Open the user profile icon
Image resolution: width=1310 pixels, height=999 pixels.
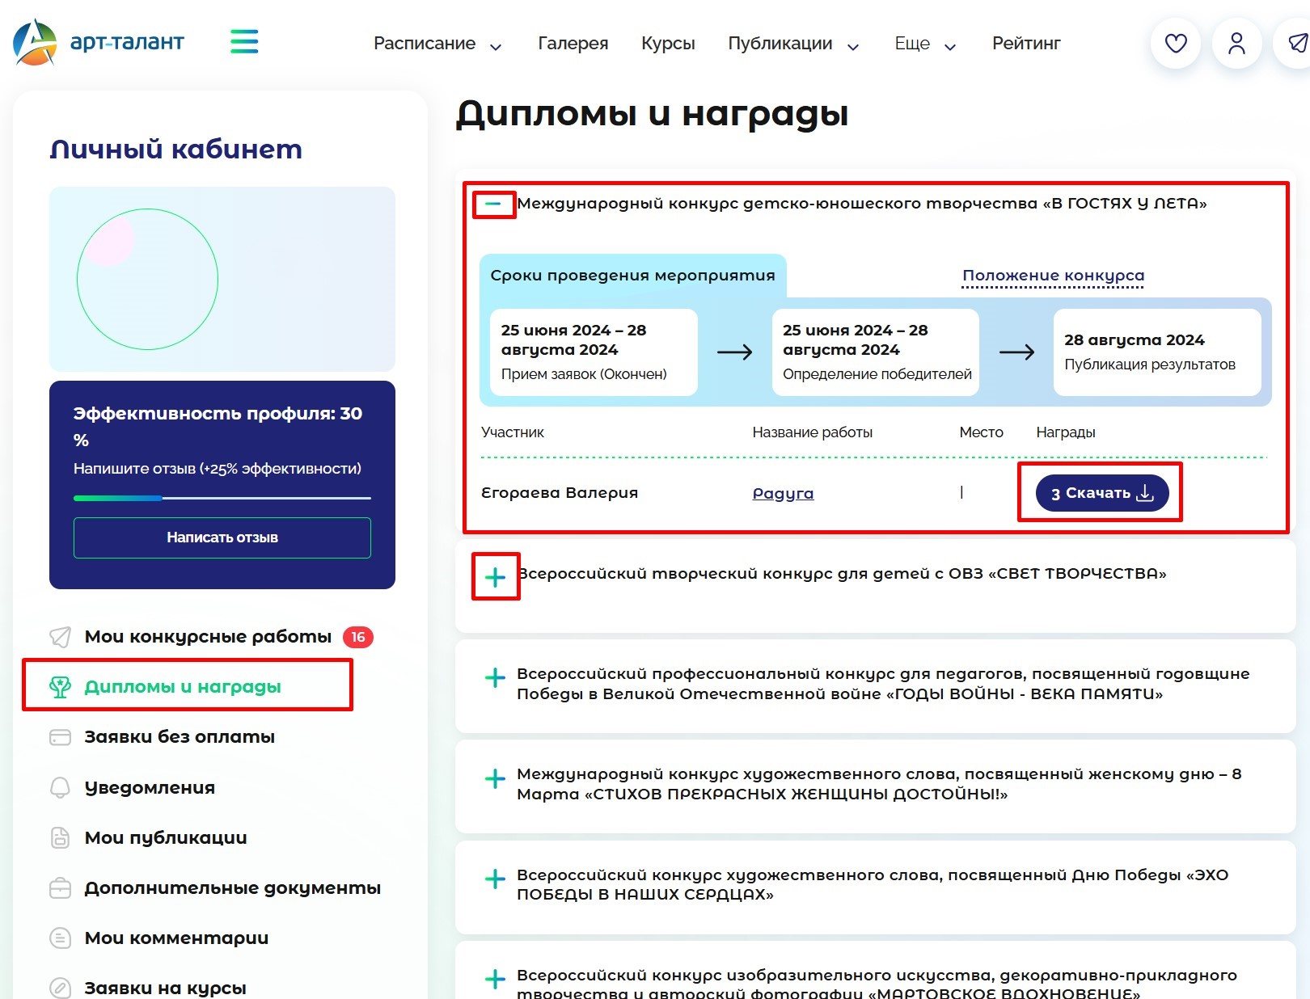pyautogui.click(x=1236, y=43)
